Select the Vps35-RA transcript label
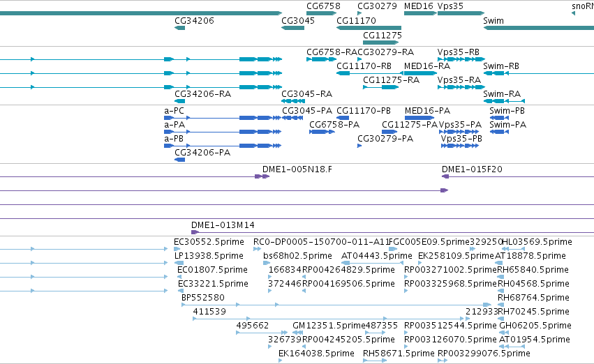 point(459,80)
